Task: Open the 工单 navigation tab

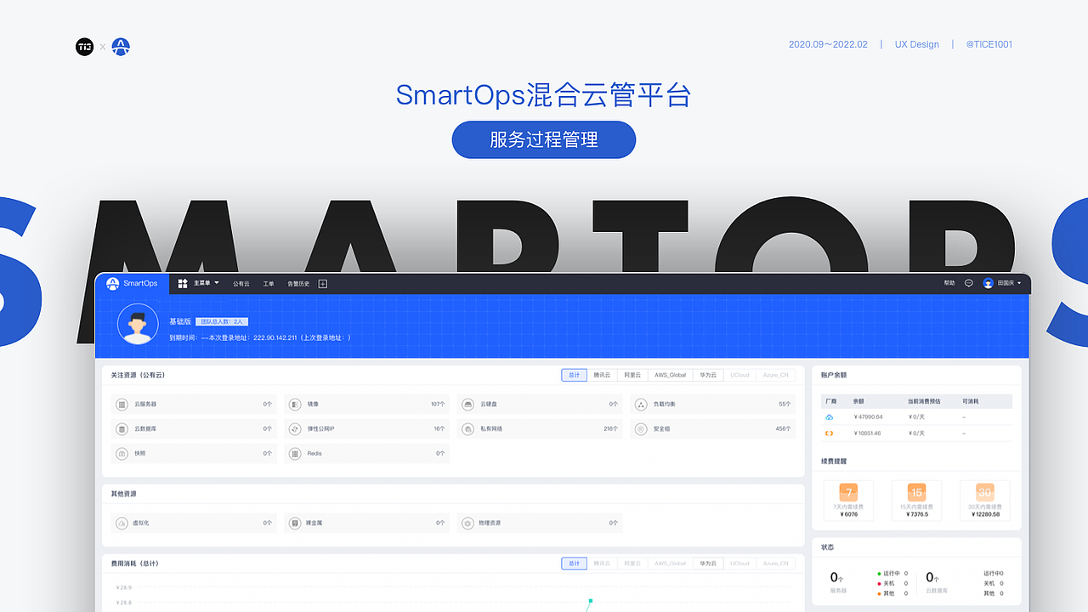Action: pos(269,283)
